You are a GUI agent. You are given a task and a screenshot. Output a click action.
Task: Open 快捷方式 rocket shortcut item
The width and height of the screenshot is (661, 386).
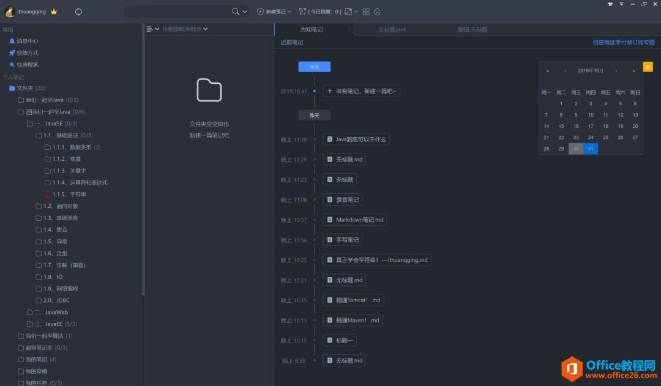click(27, 53)
